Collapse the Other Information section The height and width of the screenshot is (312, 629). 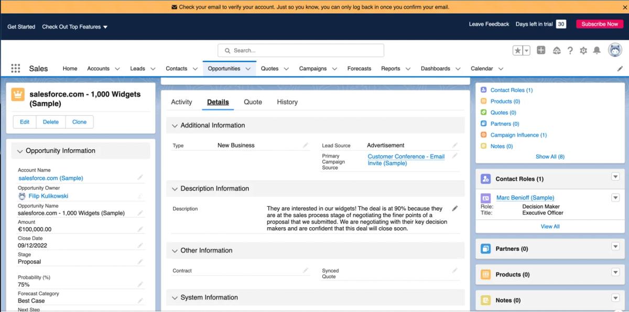175,251
